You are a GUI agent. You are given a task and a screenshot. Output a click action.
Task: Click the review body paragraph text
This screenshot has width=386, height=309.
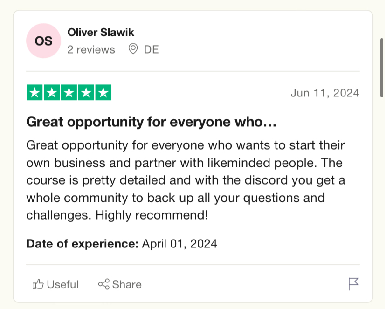[x=186, y=180]
